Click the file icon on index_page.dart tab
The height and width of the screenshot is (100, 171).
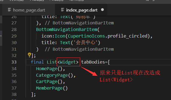tap(63, 10)
